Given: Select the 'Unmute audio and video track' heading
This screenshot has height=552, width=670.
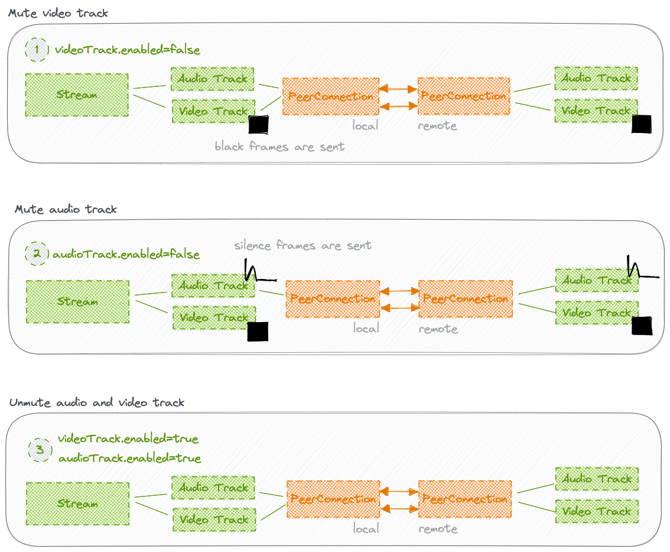Looking at the screenshot, I should [97, 403].
